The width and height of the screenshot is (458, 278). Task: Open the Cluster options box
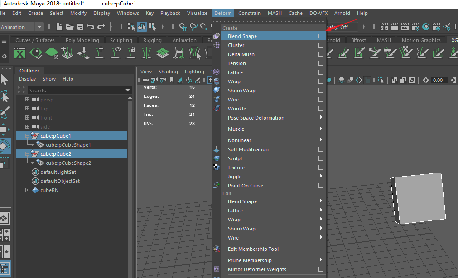click(321, 45)
